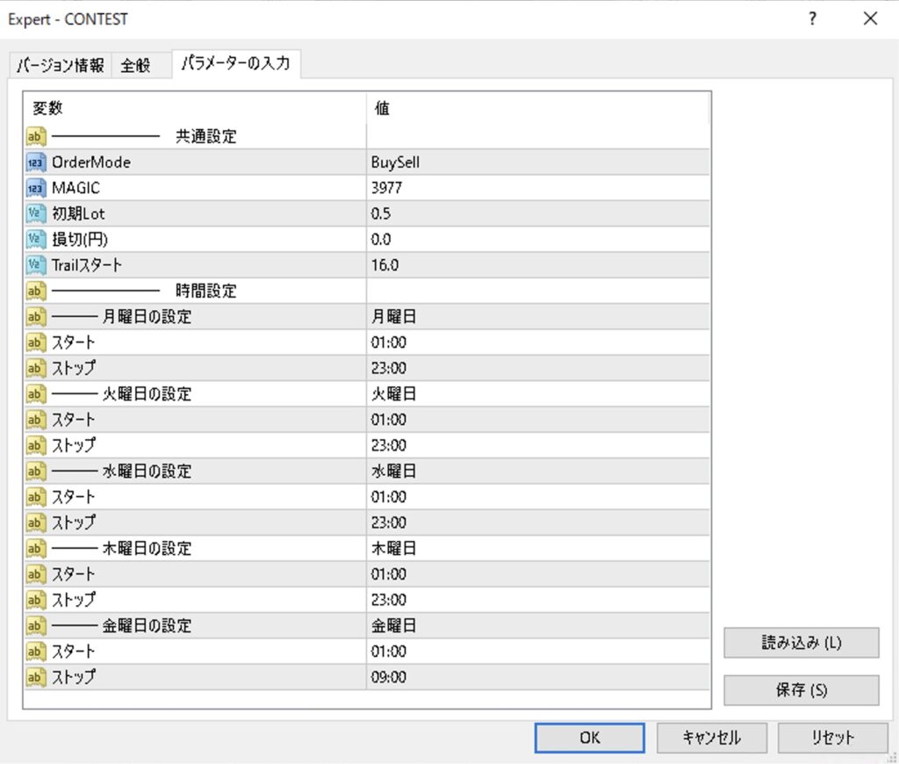Click the string icon beside 月曜日の設定
Viewport: 899px width, 764px height.
pyautogui.click(x=36, y=316)
